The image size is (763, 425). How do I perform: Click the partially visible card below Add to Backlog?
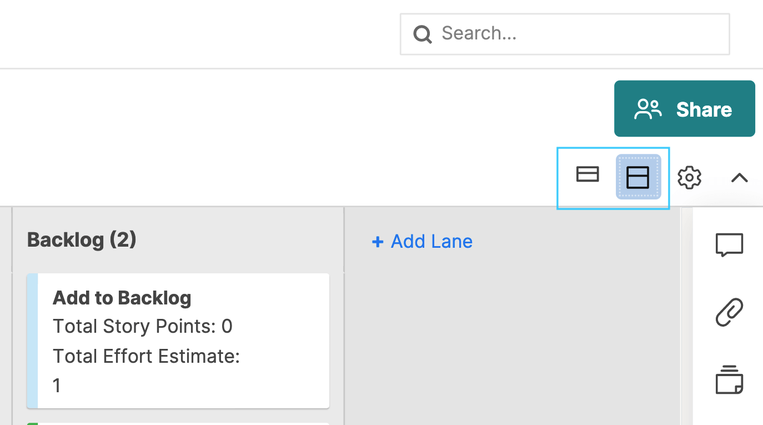tap(178, 422)
